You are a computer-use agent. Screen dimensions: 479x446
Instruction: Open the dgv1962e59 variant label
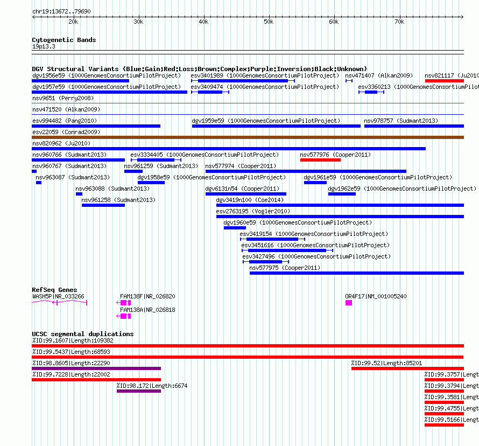coord(402,189)
